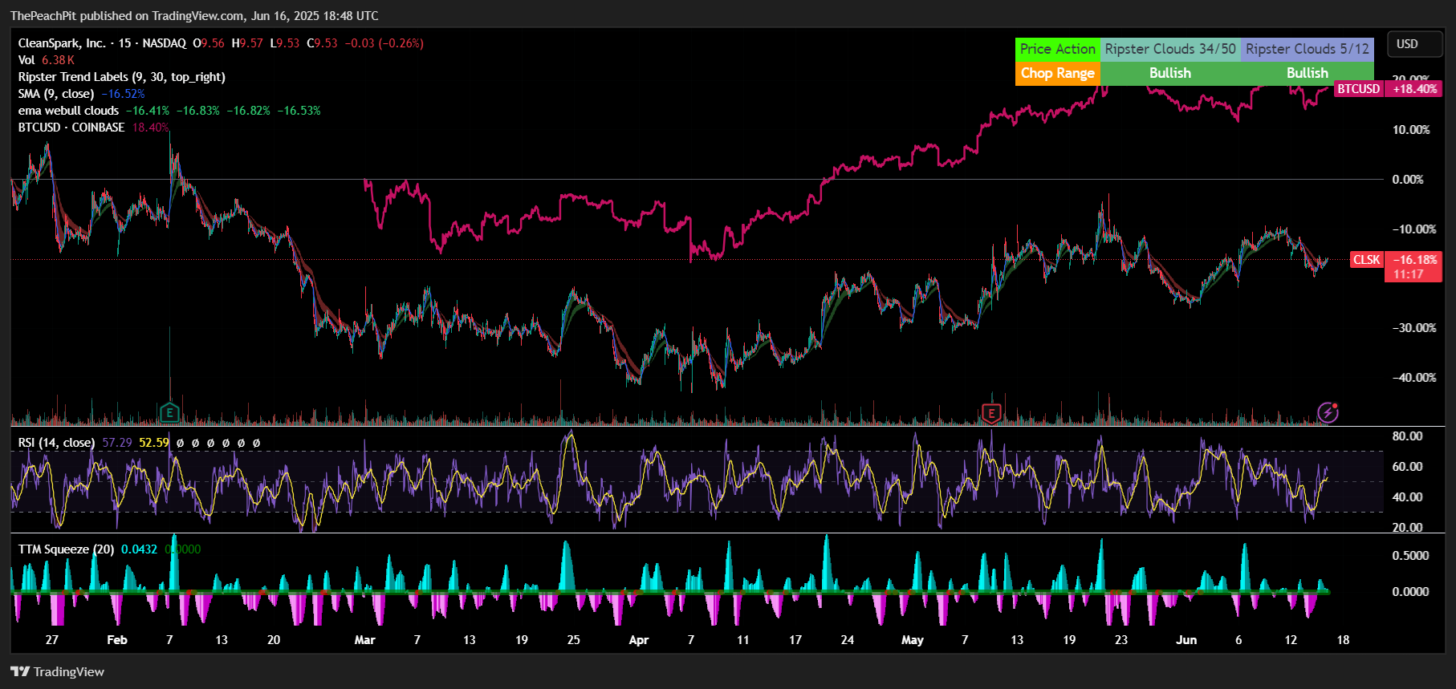Click the 11:17 countdown timer label

click(x=1408, y=274)
